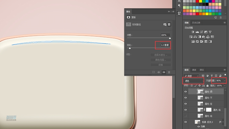Filter layers by type layers

212,75
